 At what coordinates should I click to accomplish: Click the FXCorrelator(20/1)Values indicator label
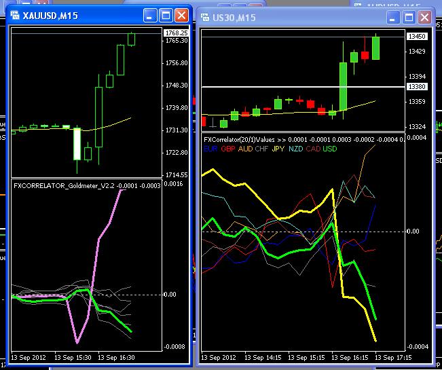click(239, 140)
